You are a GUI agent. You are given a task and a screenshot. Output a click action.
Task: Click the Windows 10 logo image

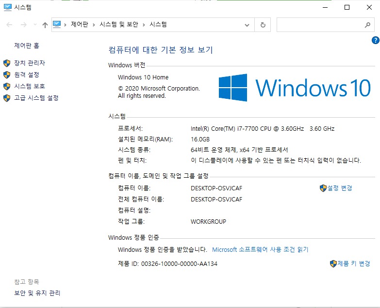pos(295,88)
